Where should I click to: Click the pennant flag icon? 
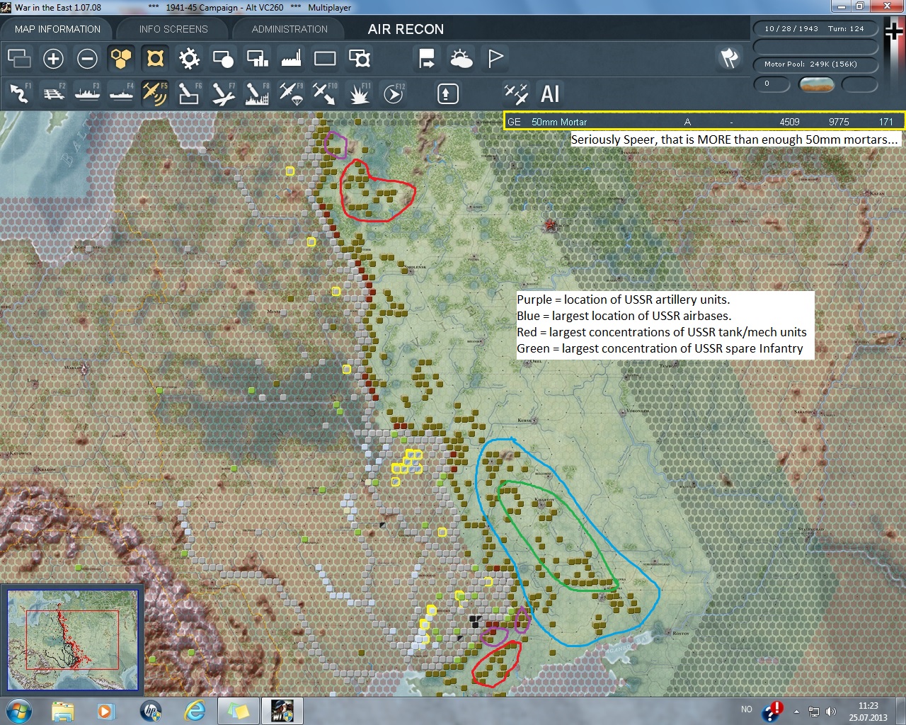[495, 58]
